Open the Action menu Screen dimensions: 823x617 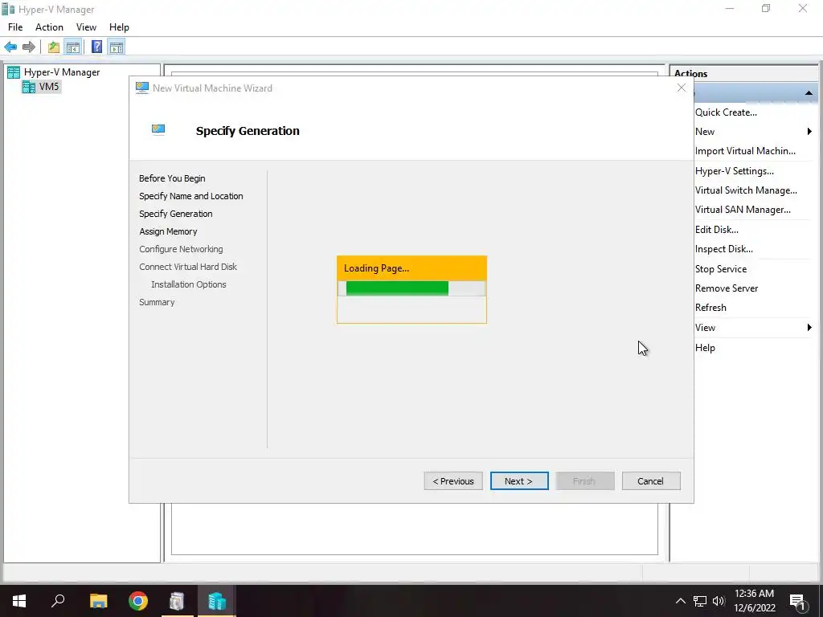[x=49, y=27]
